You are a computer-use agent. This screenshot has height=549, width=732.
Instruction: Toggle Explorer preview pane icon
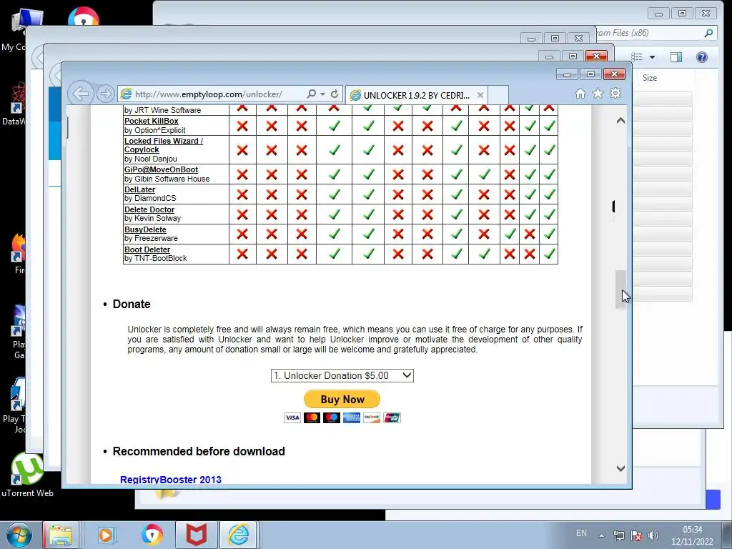[x=676, y=57]
